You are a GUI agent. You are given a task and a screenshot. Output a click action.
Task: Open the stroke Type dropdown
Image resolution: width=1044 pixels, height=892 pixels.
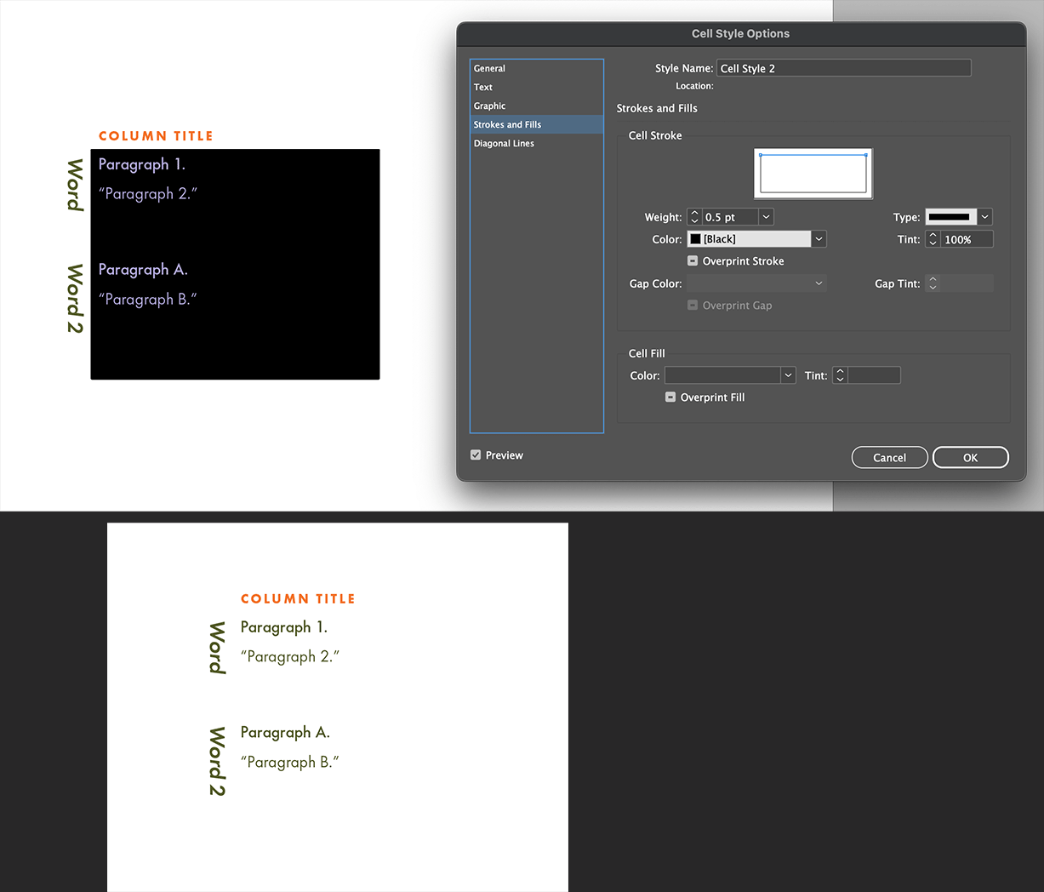(984, 217)
